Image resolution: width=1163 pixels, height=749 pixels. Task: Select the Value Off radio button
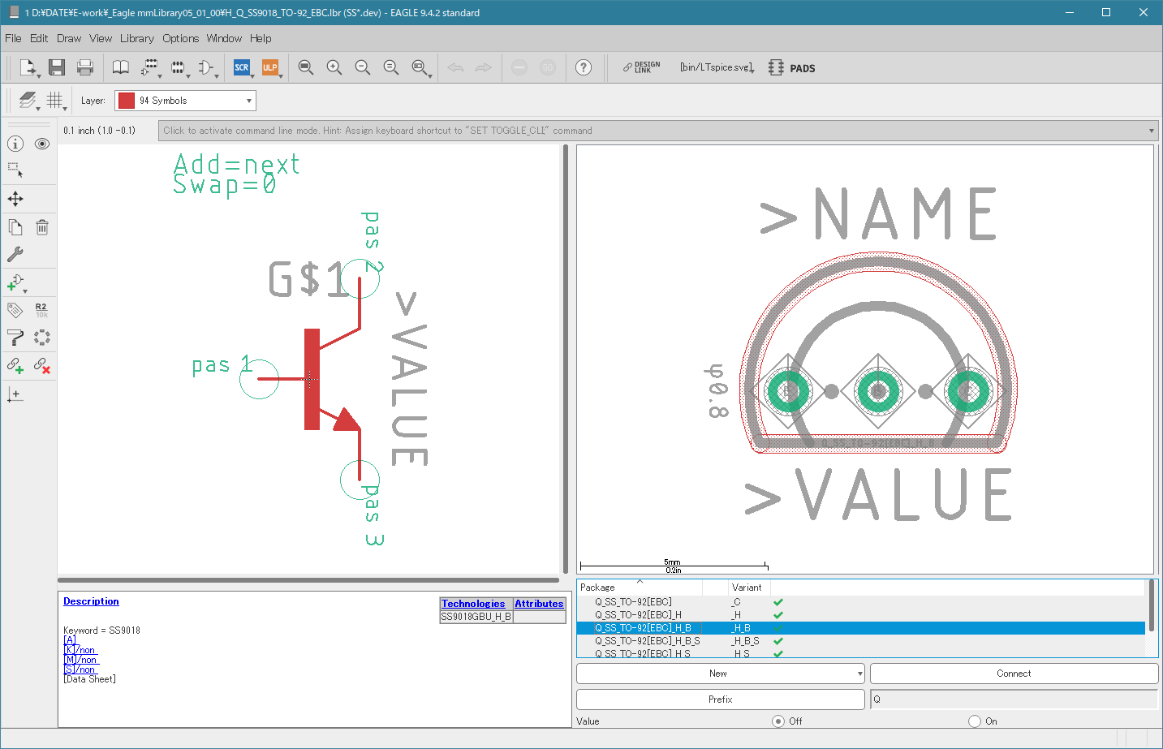point(778,721)
